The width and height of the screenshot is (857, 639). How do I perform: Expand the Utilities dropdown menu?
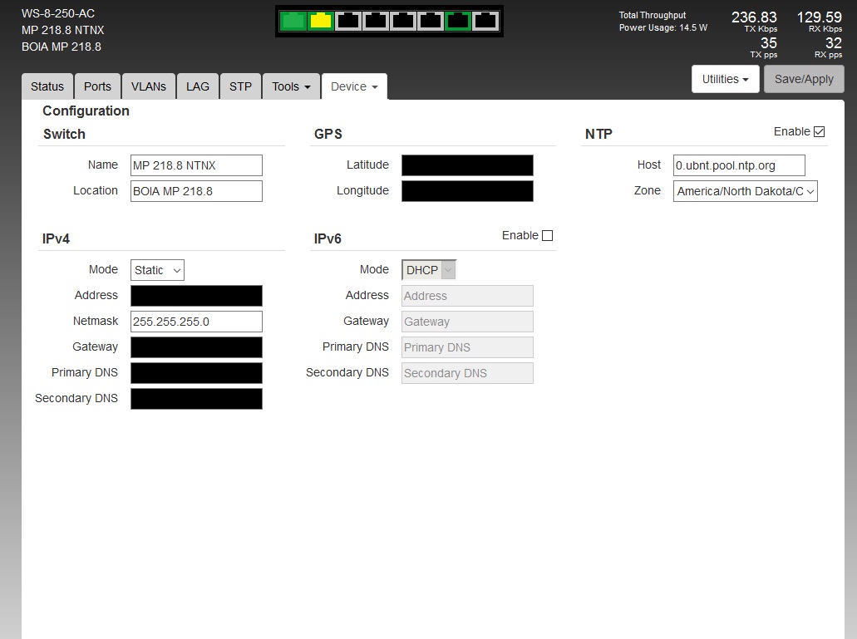725,79
